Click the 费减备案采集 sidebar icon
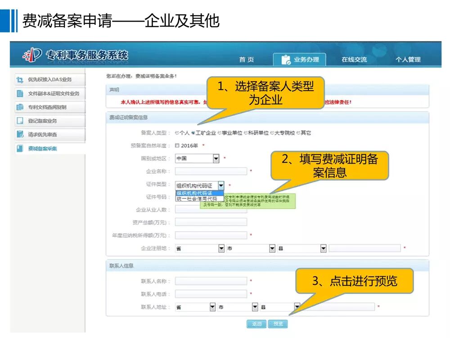This screenshot has height=338, width=450. pyautogui.click(x=20, y=148)
